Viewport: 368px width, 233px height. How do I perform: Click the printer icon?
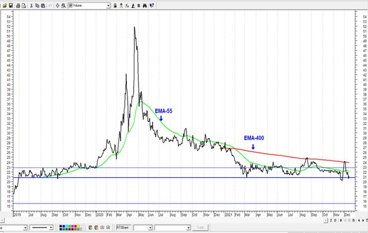pyautogui.click(x=18, y=6)
